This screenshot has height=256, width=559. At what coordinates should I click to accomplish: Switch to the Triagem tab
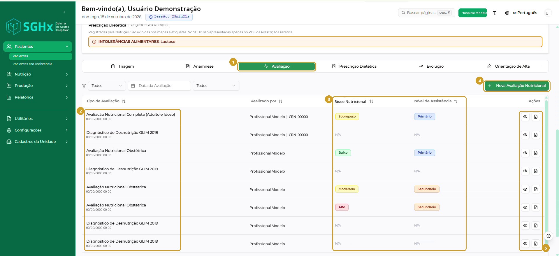click(122, 66)
